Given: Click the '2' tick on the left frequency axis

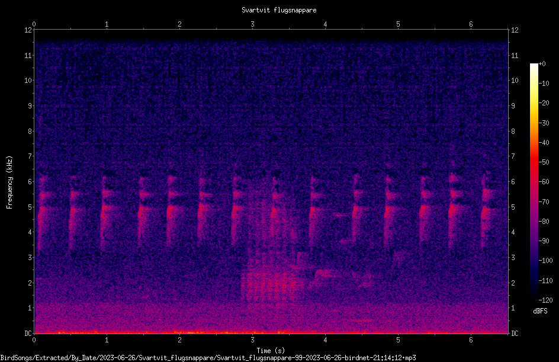Looking at the screenshot, I should [x=30, y=283].
